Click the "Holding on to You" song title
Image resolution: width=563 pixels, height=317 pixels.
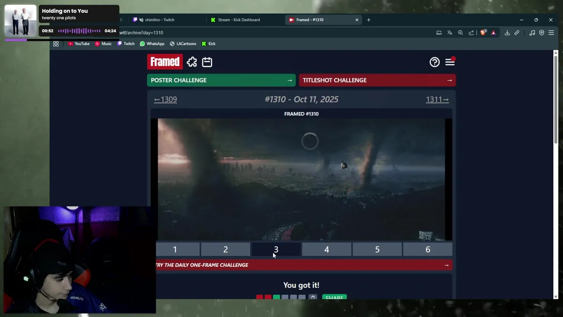pos(65,11)
